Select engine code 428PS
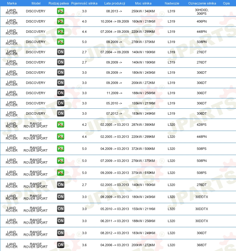 (x=202, y=125)
